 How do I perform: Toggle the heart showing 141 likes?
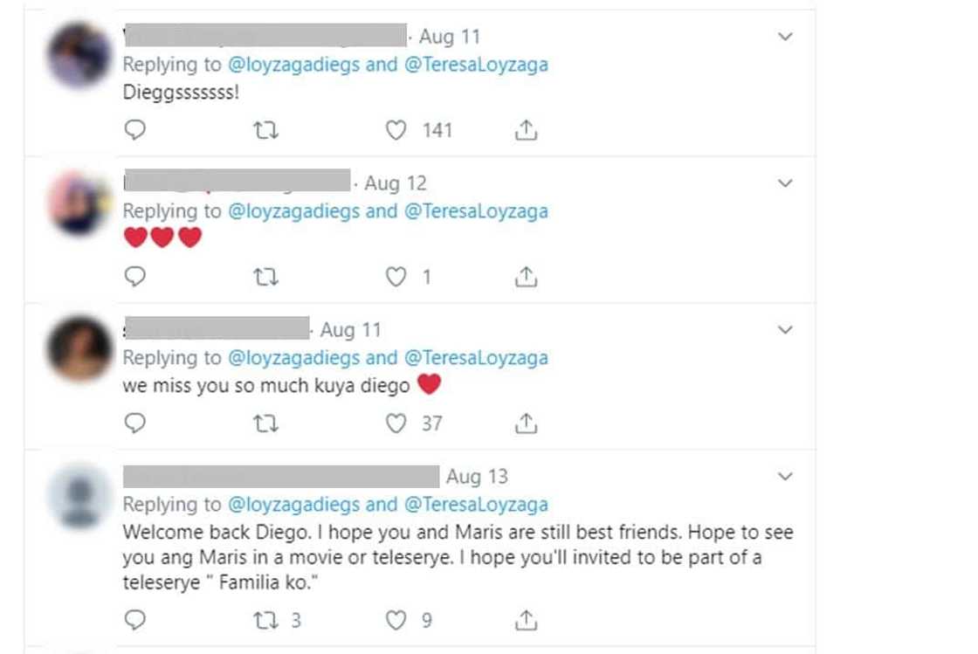[396, 129]
